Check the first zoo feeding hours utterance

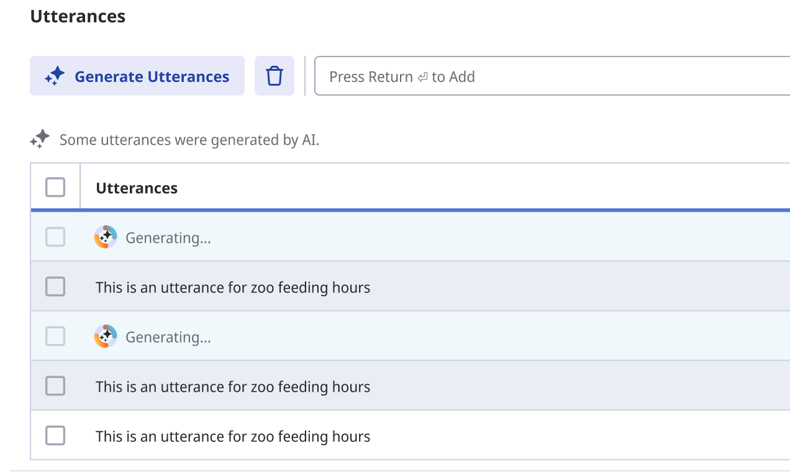(x=55, y=287)
